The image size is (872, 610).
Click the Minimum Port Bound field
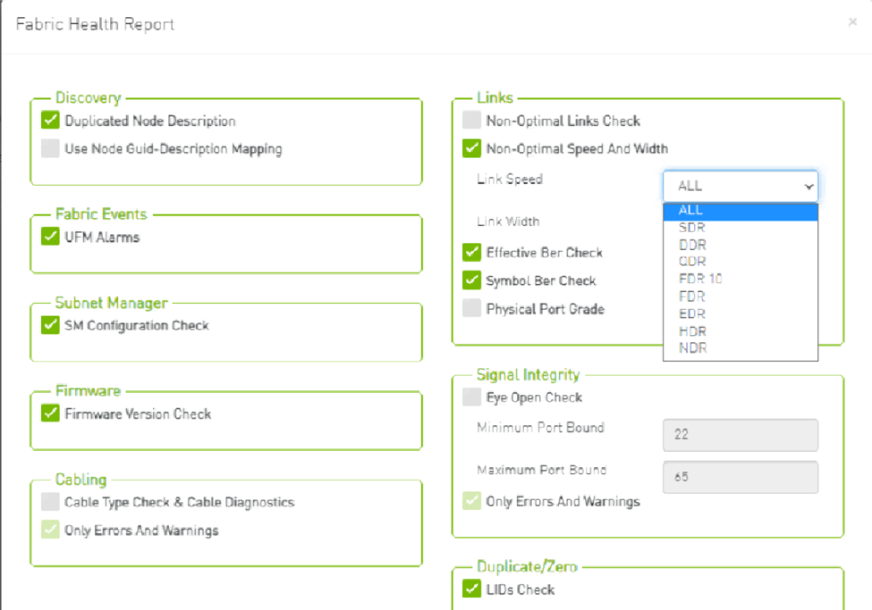click(740, 435)
